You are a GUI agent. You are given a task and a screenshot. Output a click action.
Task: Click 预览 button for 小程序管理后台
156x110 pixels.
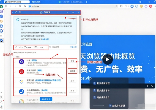click(x=72, y=91)
